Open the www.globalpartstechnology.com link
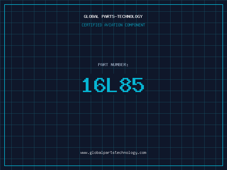The width and height of the screenshot is (227, 170). (x=113, y=153)
